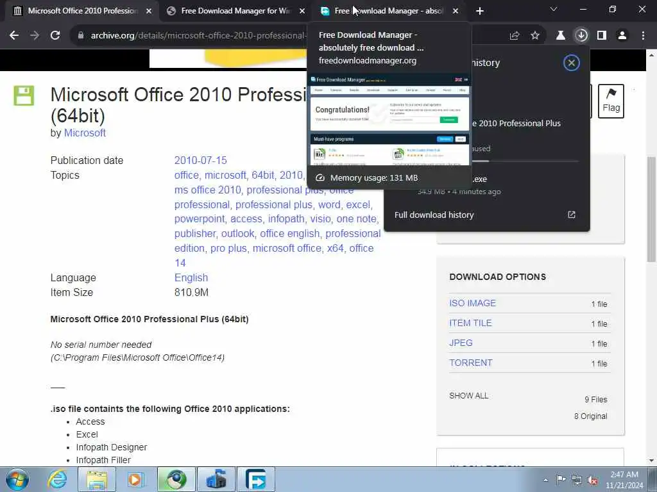
Task: Close the Microsoft Office 2010 tab
Action: pos(149,12)
